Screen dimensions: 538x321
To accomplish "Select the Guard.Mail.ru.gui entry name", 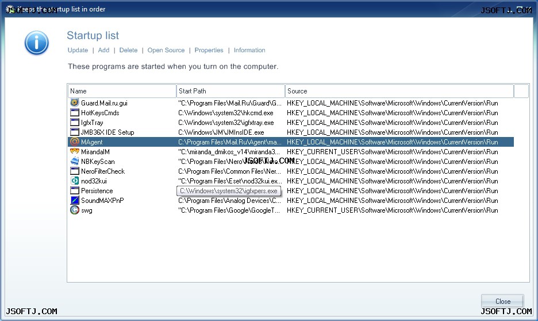I will pos(104,103).
